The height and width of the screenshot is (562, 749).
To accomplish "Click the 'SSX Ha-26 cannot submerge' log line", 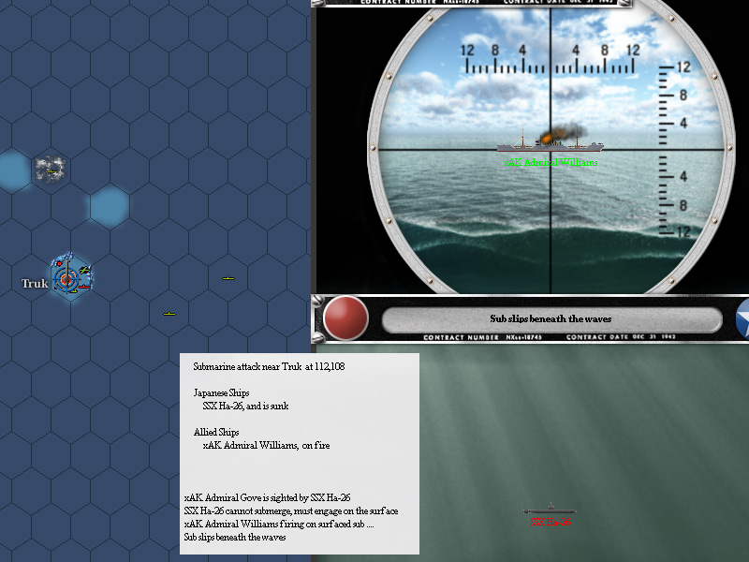I will pyautogui.click(x=291, y=510).
